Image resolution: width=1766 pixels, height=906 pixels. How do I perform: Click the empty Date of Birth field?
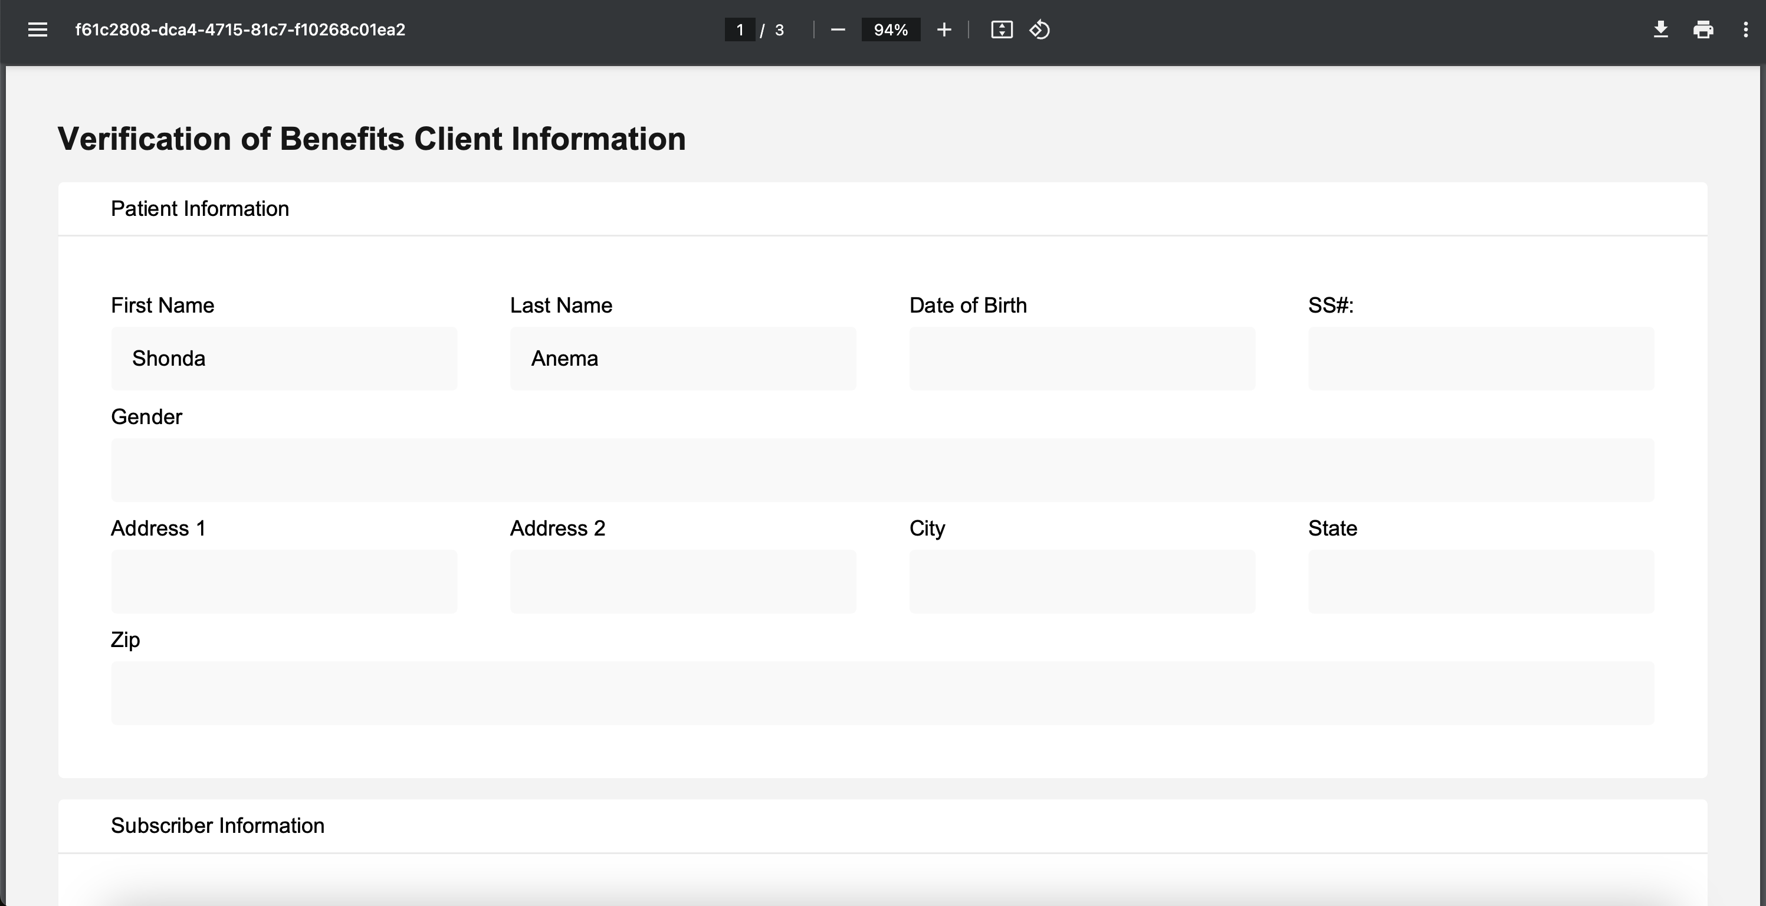(1082, 359)
